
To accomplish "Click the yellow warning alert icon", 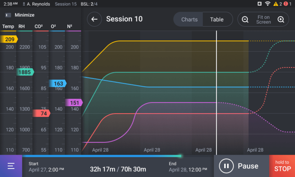I will pos(276,4).
